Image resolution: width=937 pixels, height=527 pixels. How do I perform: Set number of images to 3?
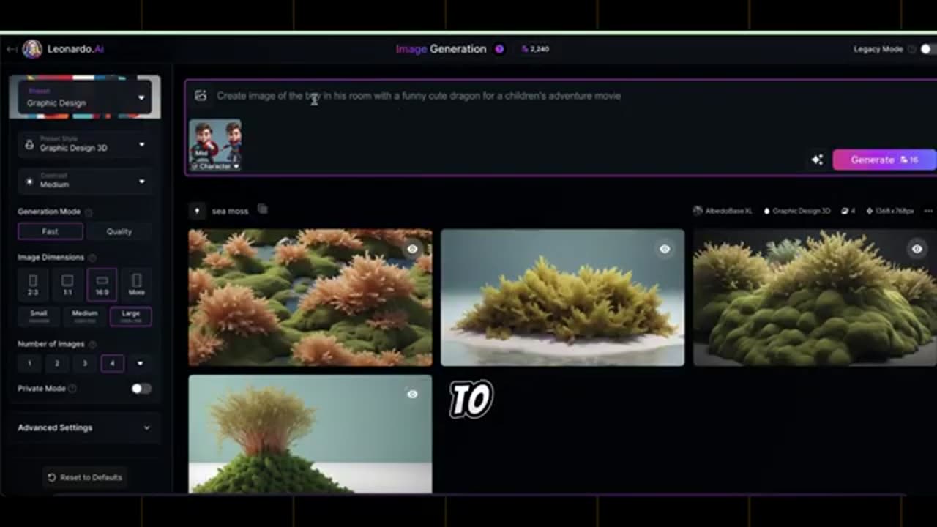pyautogui.click(x=84, y=363)
